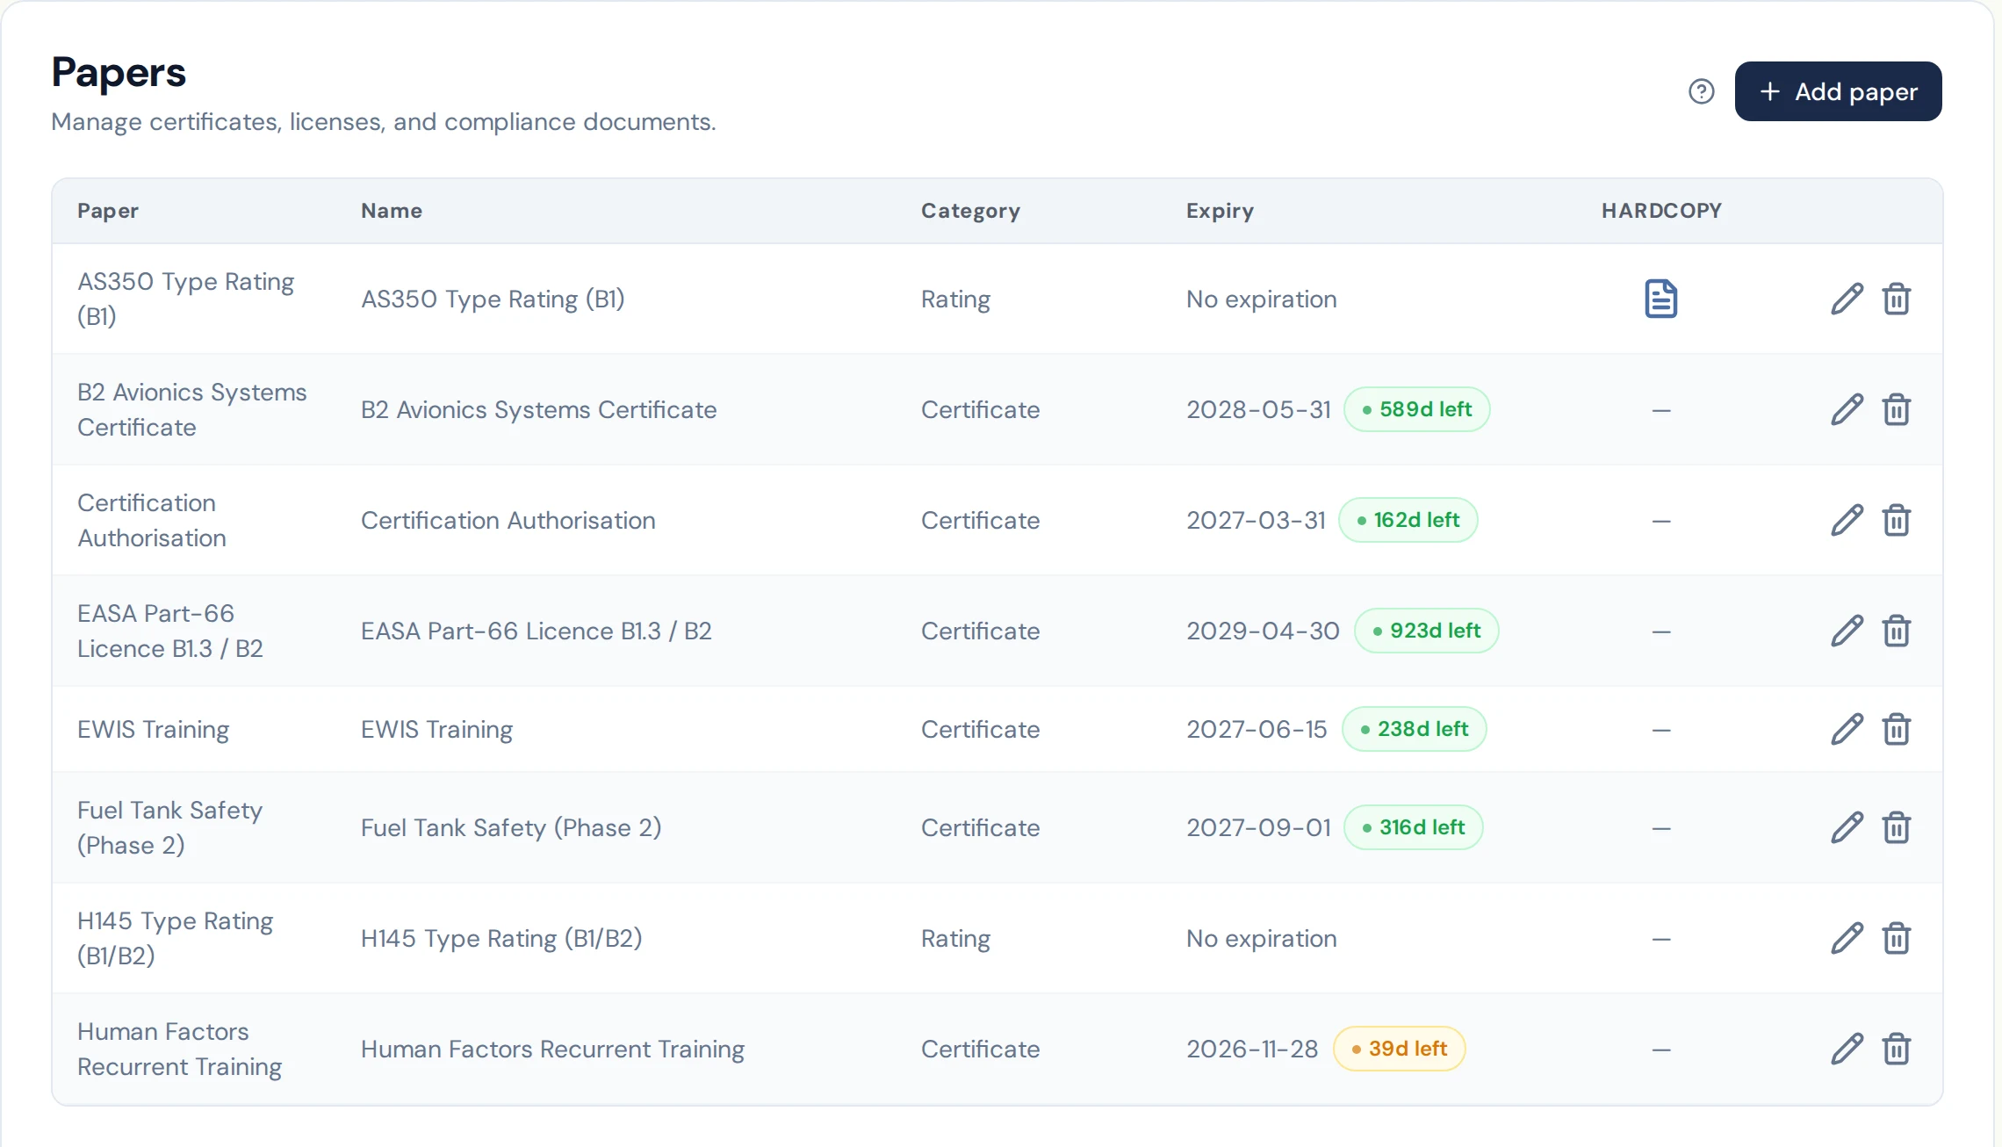Edit the B2 Avionics Systems Certificate row
Image resolution: width=2002 pixels, height=1147 pixels.
point(1847,409)
